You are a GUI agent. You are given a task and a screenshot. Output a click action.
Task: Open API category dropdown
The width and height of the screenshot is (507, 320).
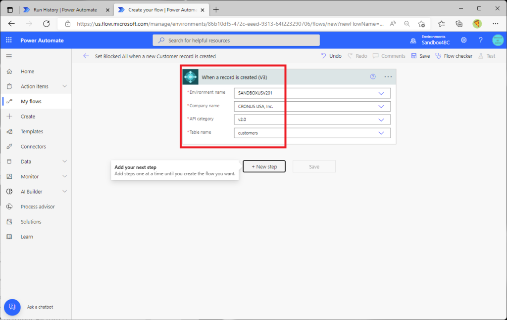click(381, 120)
